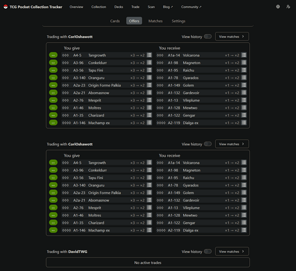Open details icon for Tangrowth in first offer

point(149,55)
